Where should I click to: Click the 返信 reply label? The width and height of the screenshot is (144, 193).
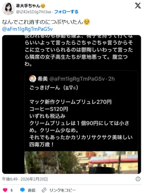[x=32, y=190]
